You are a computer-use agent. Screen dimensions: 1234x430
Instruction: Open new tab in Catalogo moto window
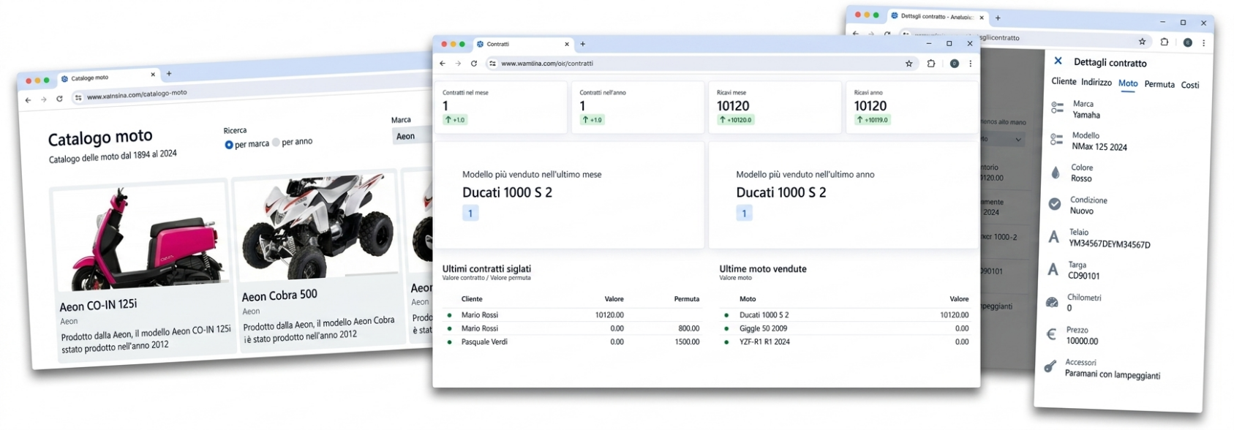(x=169, y=73)
